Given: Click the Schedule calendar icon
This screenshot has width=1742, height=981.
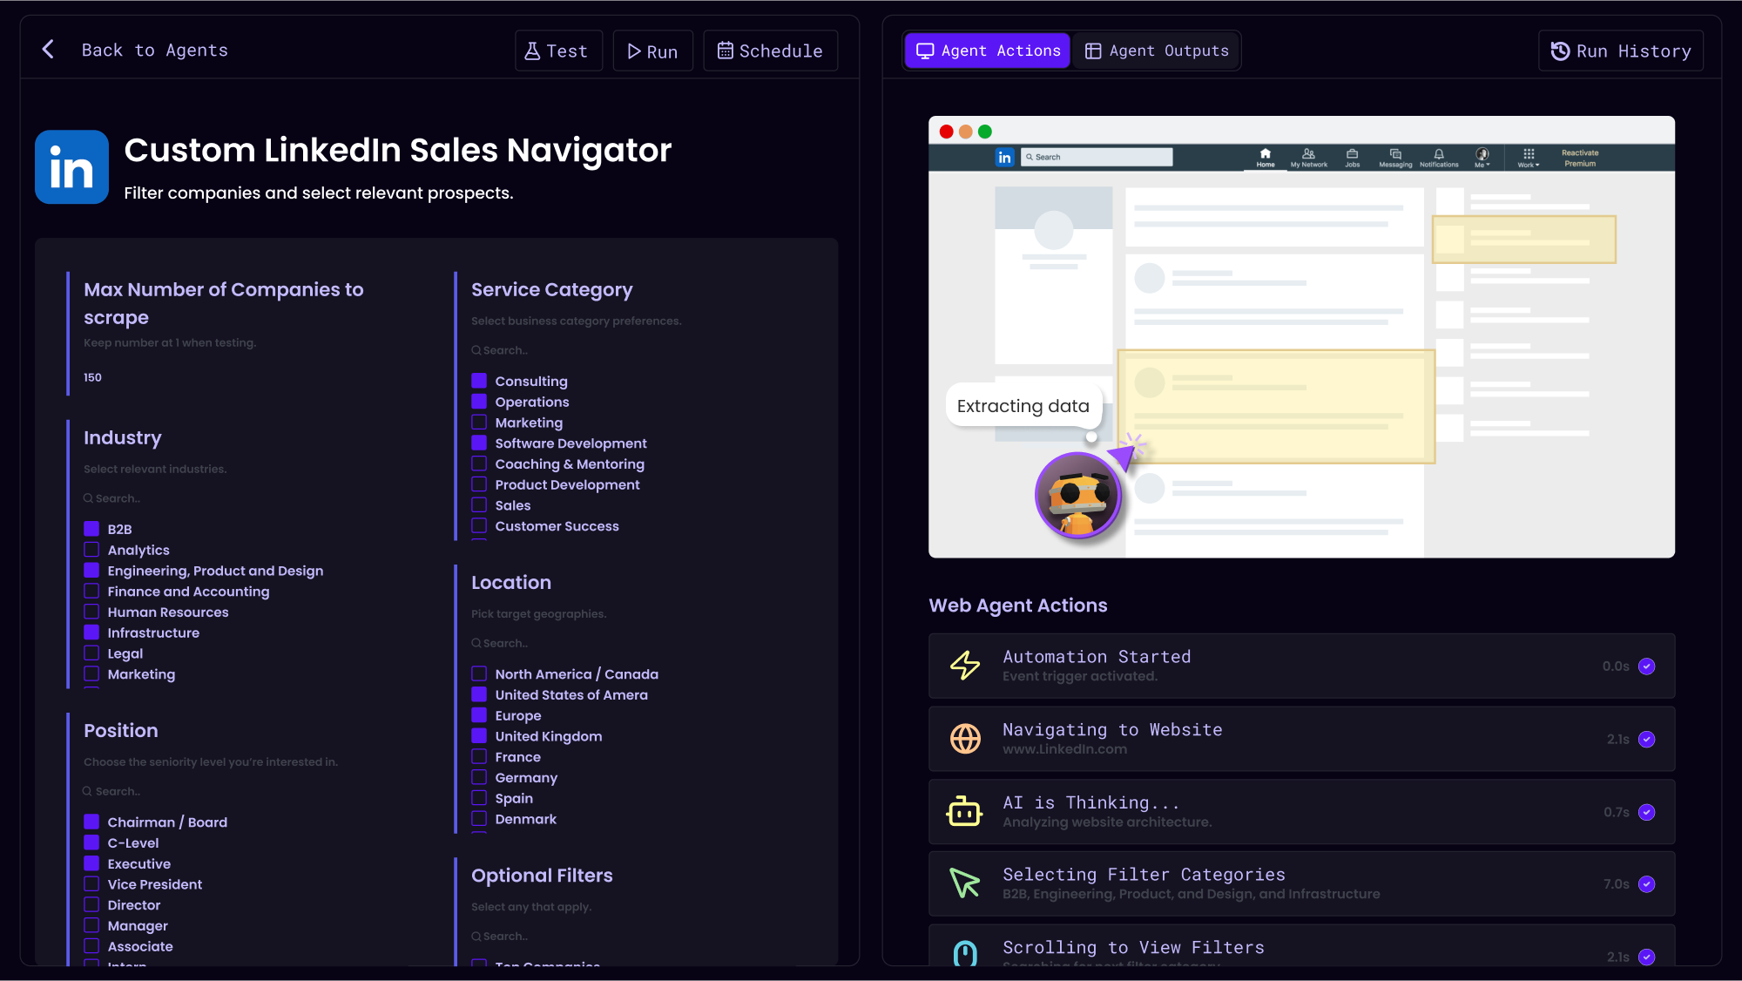Looking at the screenshot, I should pos(726,51).
